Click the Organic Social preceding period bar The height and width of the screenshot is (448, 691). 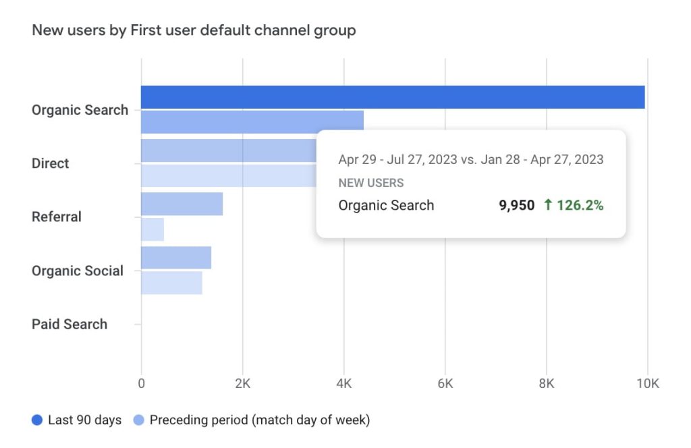pos(171,283)
